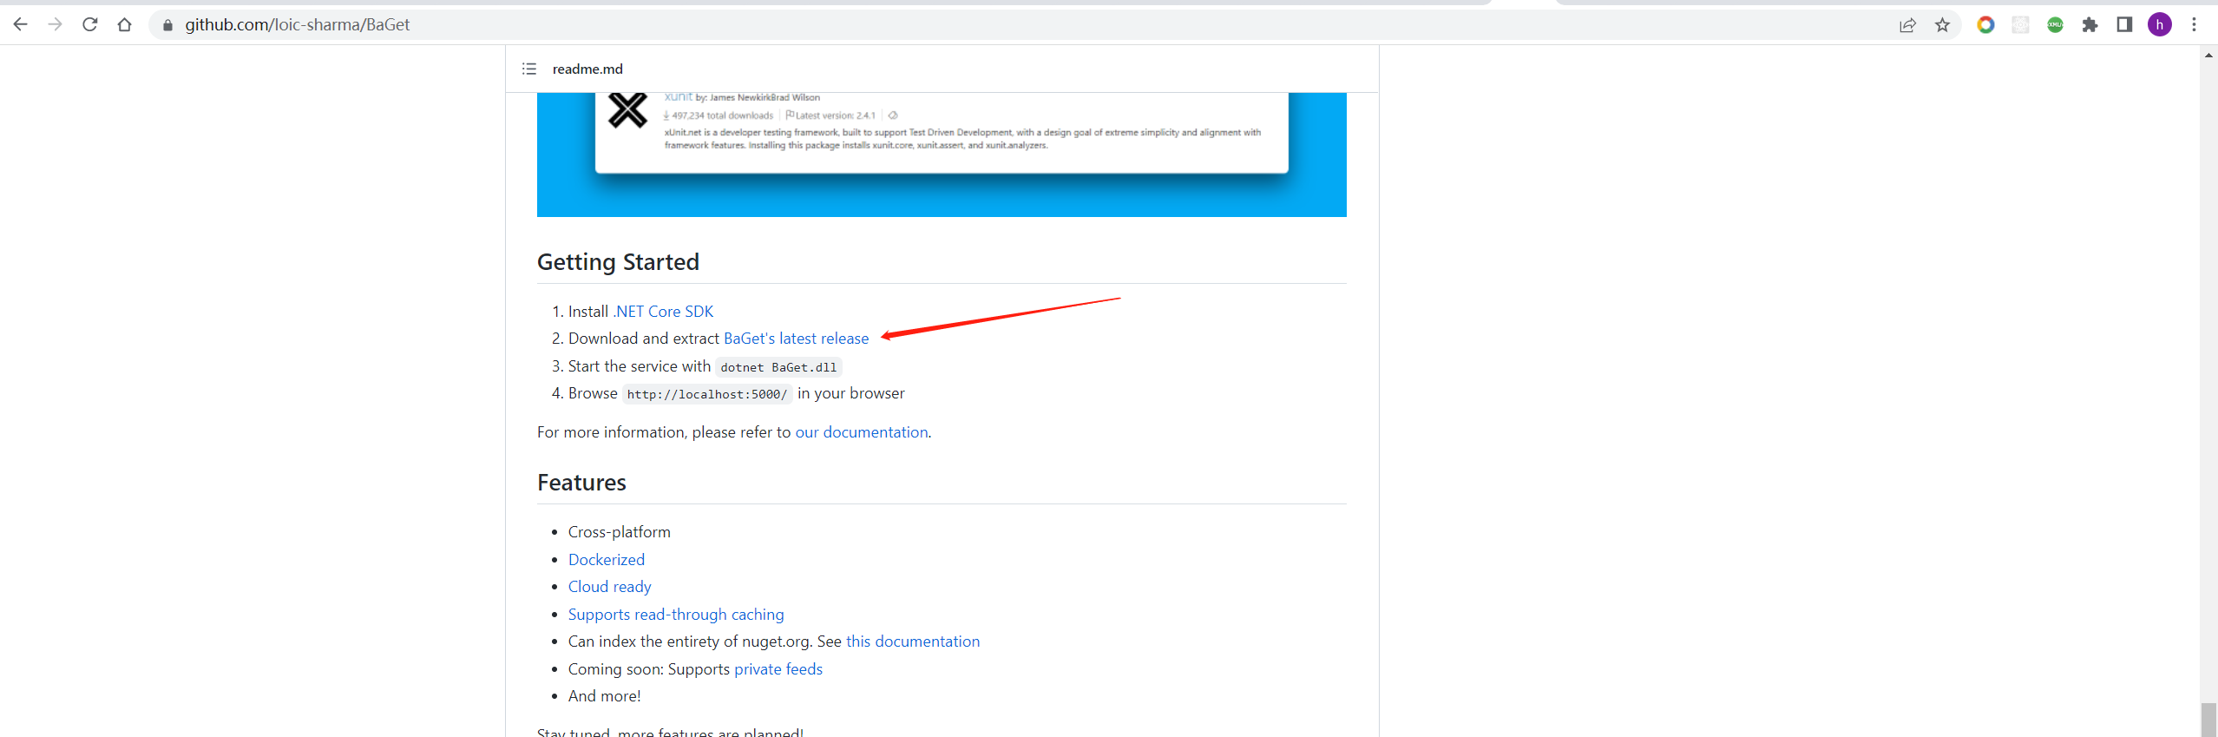
Task: Toggle the browser side panel
Action: click(x=2124, y=25)
